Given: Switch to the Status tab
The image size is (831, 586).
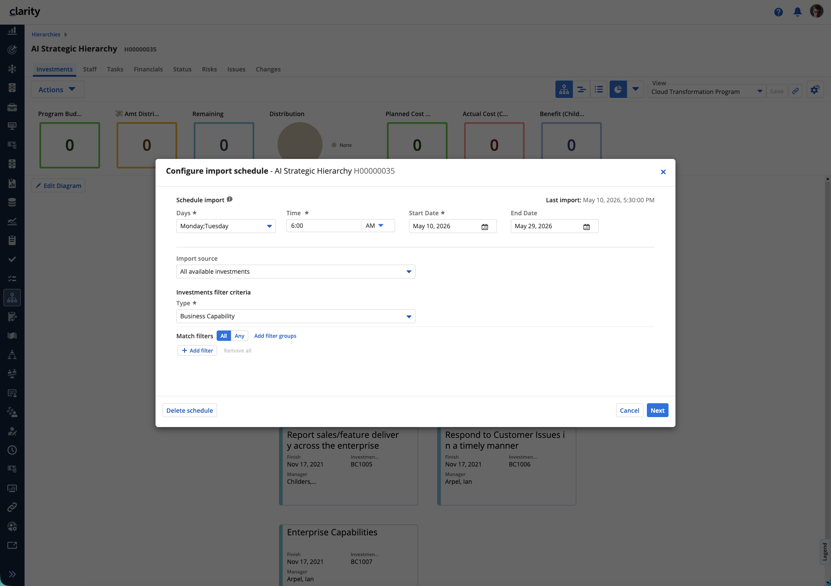Looking at the screenshot, I should click(x=182, y=69).
